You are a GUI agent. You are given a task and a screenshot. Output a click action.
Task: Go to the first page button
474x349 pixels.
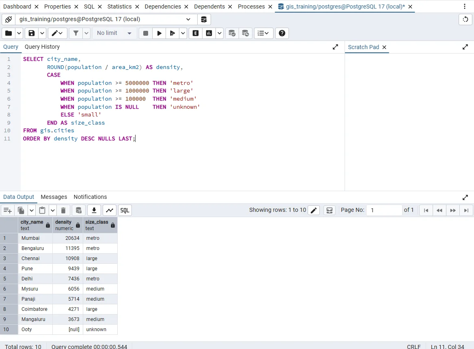point(426,210)
